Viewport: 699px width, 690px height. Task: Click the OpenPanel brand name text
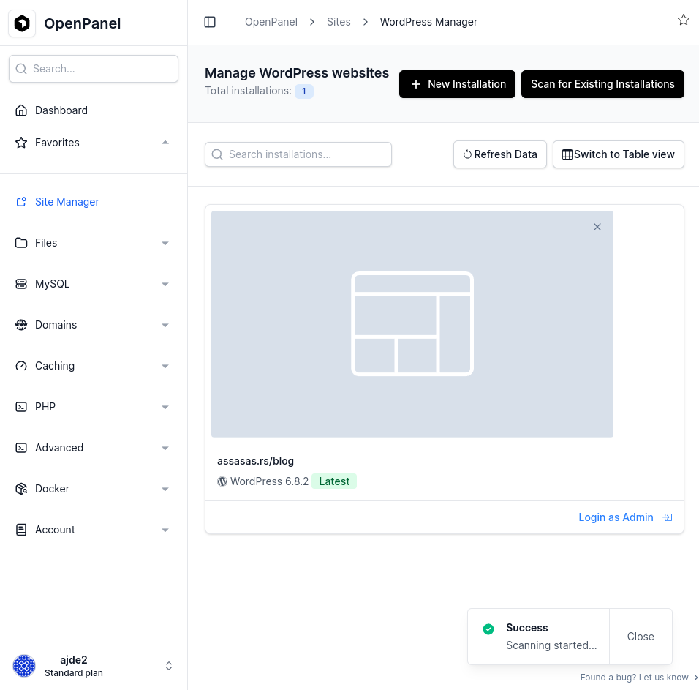[83, 23]
